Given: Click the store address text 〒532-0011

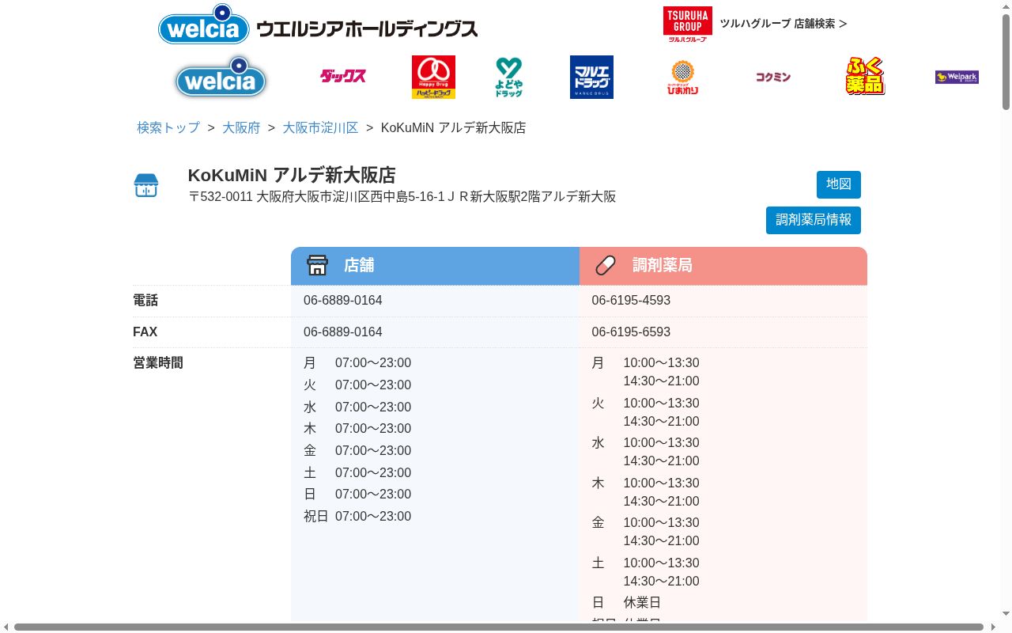Looking at the screenshot, I should 402,197.
